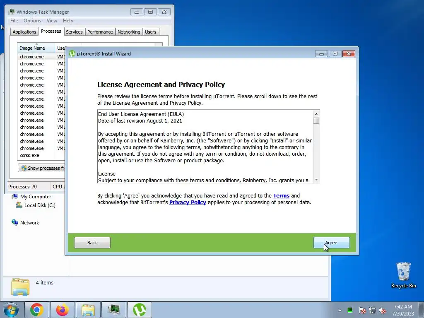
Task: Switch to Performance tab in Task Manager
Action: (x=100, y=32)
